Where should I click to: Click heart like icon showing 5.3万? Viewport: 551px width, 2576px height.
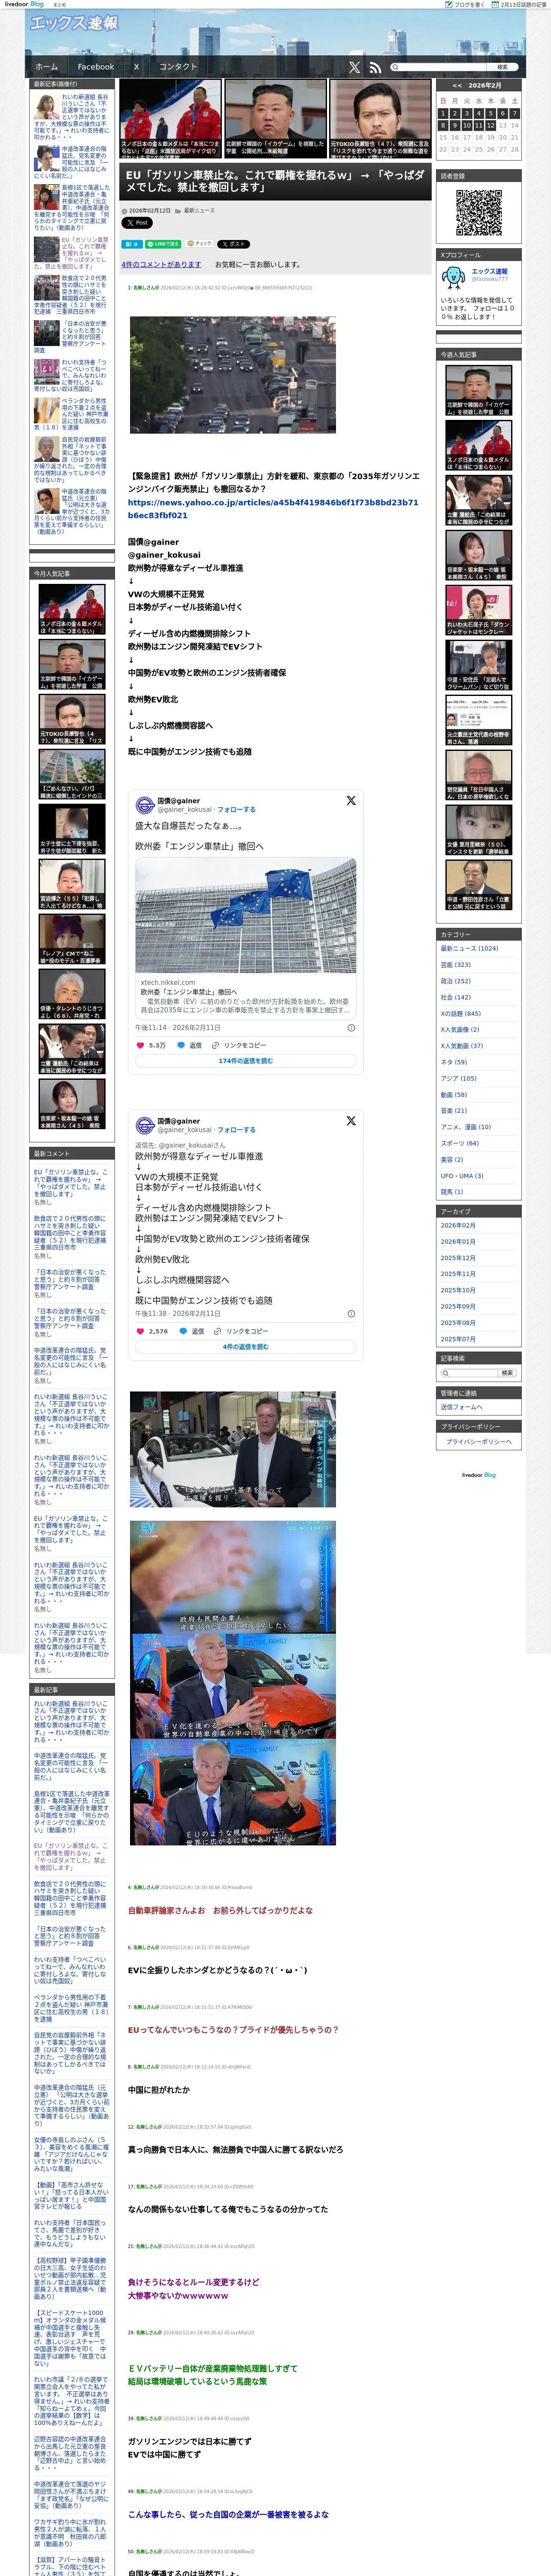pos(140,1045)
